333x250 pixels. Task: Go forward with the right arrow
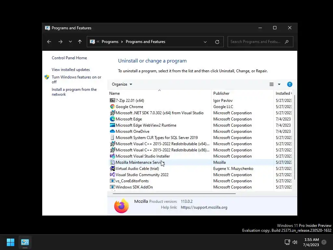click(60, 42)
